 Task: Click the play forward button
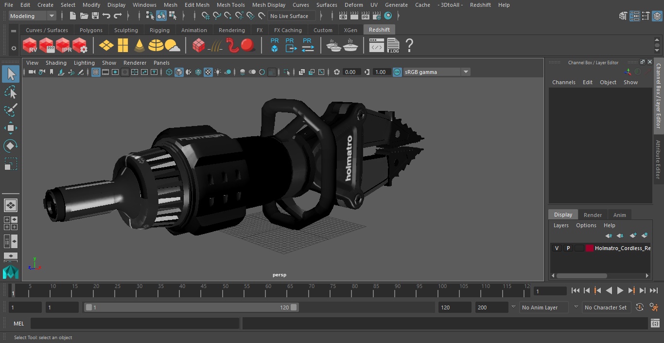620,290
